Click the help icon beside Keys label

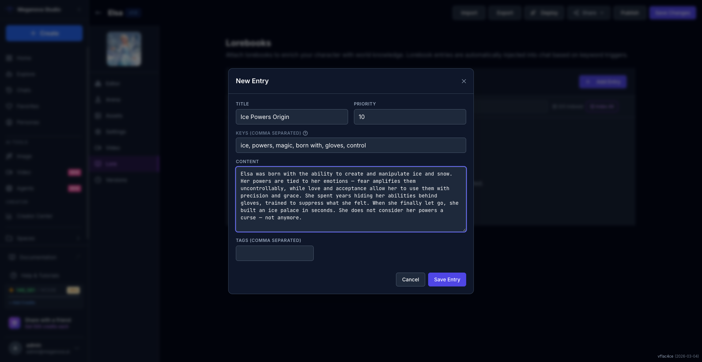305,133
